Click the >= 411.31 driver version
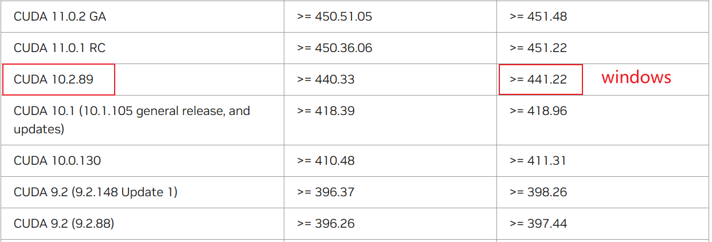This screenshot has width=712, height=242. point(538,161)
